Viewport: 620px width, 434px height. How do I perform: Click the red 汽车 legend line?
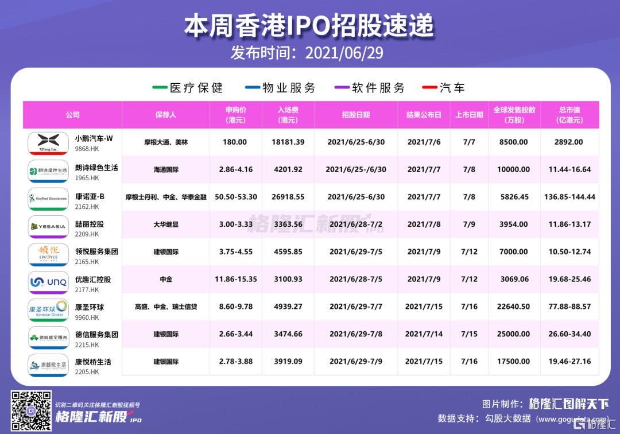point(429,88)
